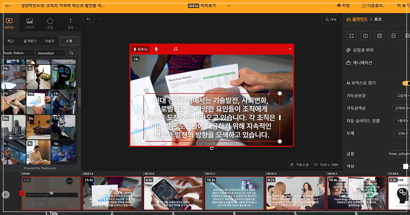Viewport: 410px width, 215px height.
Task: Click the Powered by Pexels.com text
Action: tap(40, 168)
